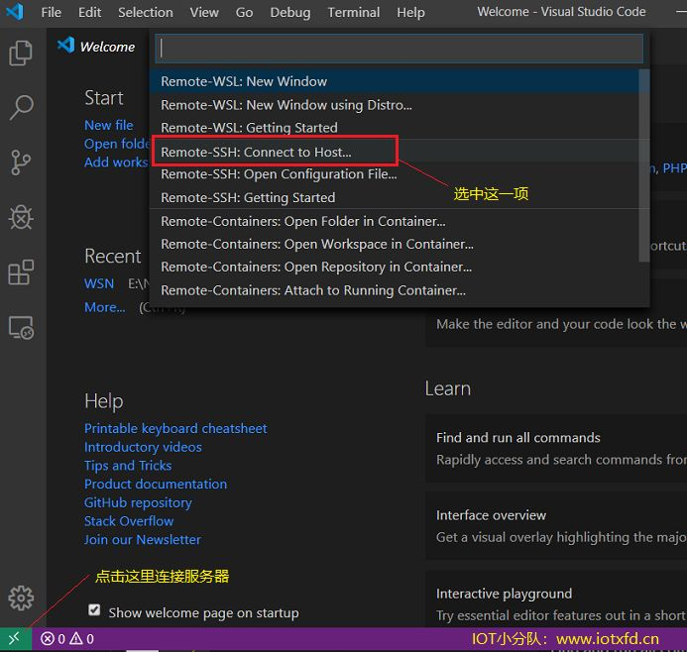
Task: Open the Debug menu
Action: point(290,12)
